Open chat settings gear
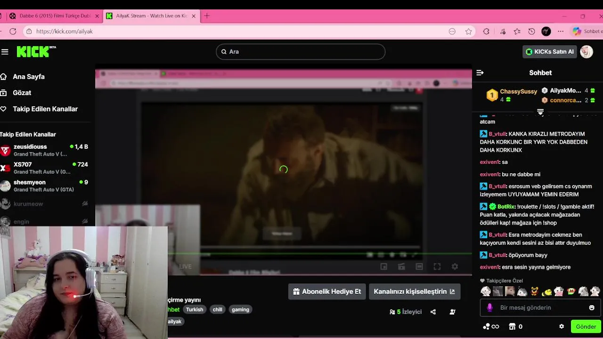 (562, 326)
